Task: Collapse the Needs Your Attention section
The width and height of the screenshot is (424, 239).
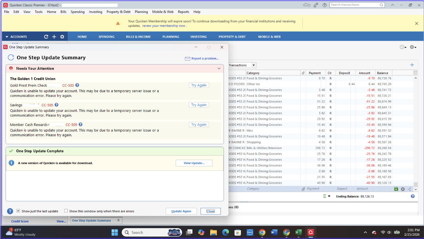Action: [219, 69]
